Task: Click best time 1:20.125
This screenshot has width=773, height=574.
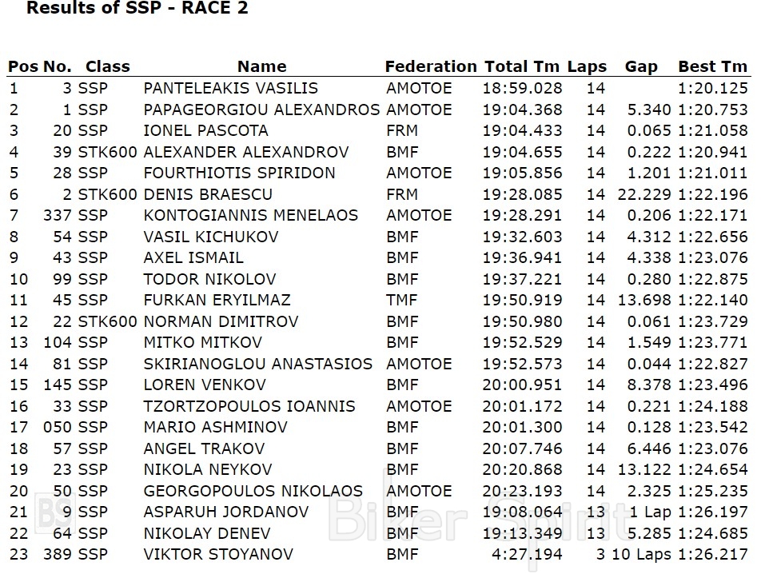Action: [712, 89]
